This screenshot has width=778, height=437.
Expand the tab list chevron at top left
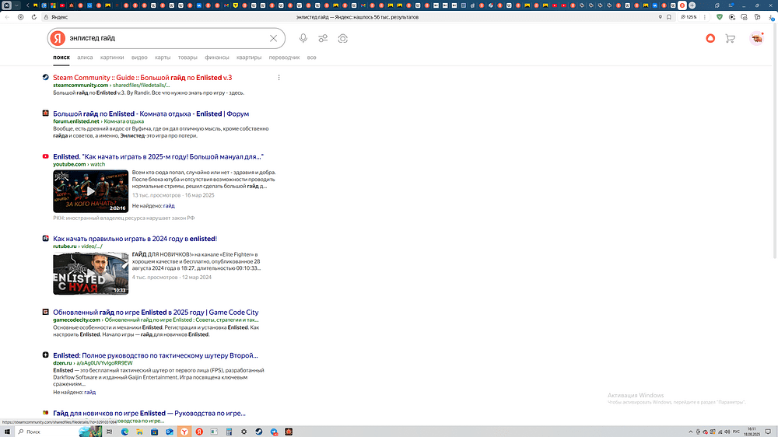(x=16, y=5)
